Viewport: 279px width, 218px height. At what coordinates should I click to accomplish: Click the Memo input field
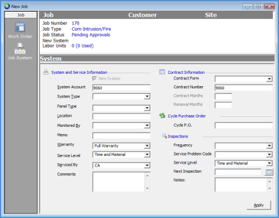click(122, 136)
